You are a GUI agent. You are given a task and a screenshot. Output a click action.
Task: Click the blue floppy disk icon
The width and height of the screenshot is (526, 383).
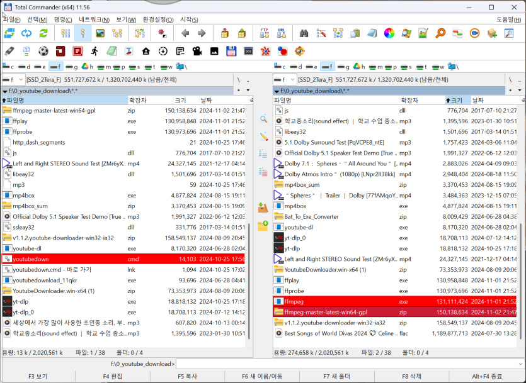coord(231,51)
